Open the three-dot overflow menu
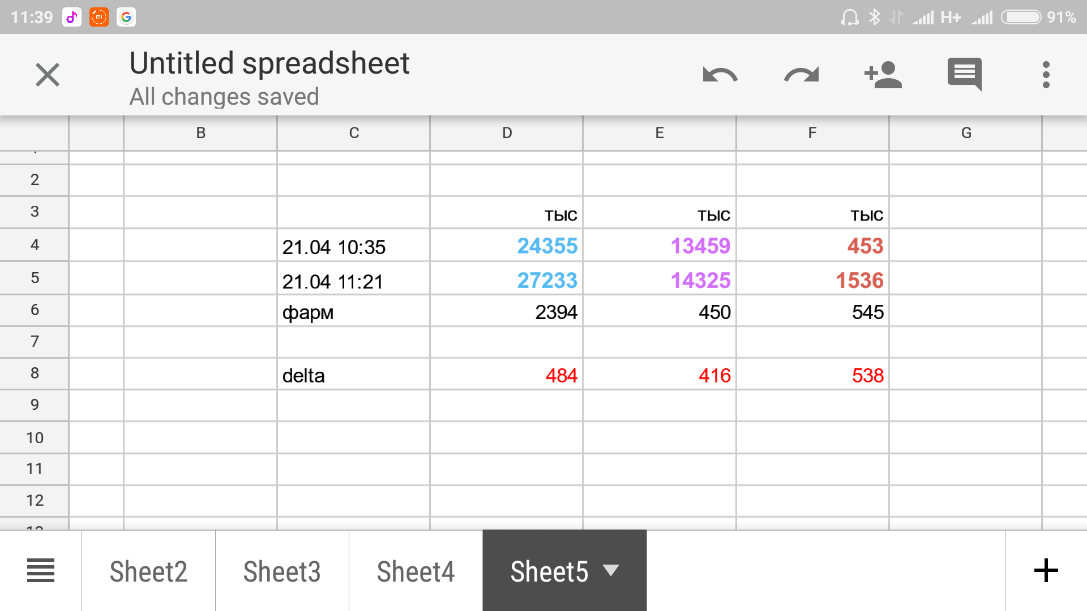Screen dimensions: 1087x611 coord(1046,75)
